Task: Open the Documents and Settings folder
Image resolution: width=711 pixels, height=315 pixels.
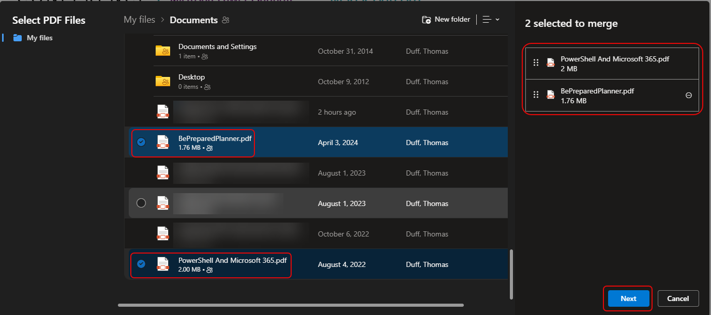Action: (x=217, y=46)
